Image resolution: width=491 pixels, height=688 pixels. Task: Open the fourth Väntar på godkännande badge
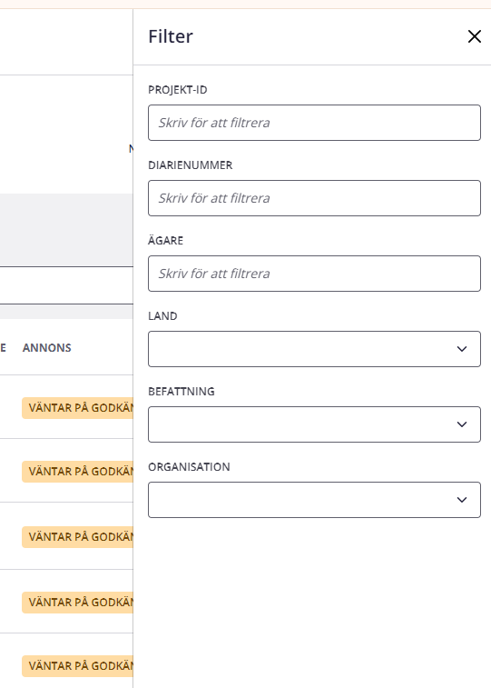click(77, 603)
